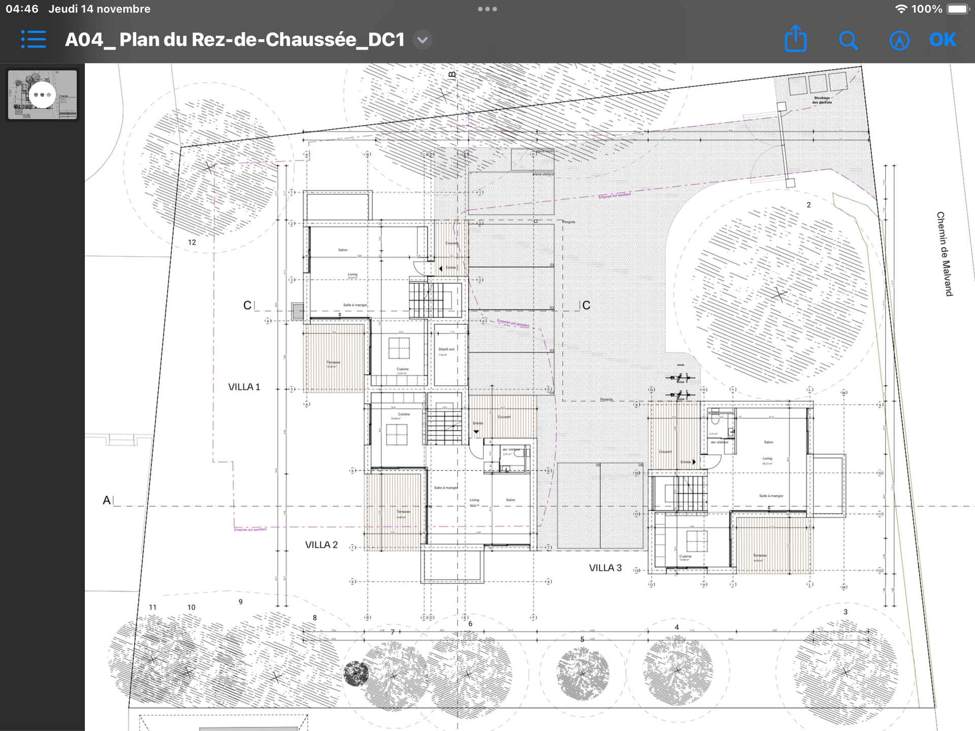Image resolution: width=975 pixels, height=731 pixels.
Task: Tap the section marker A on the left edge
Action: click(107, 501)
